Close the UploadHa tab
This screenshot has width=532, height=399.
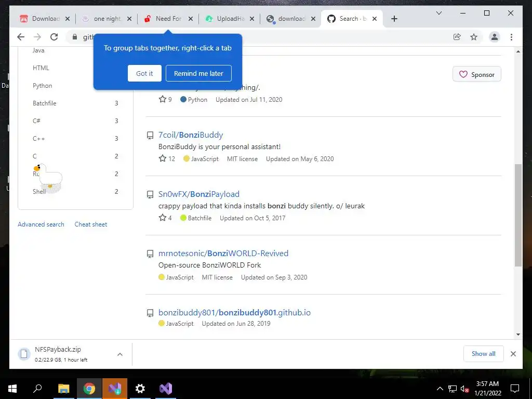pos(252,19)
